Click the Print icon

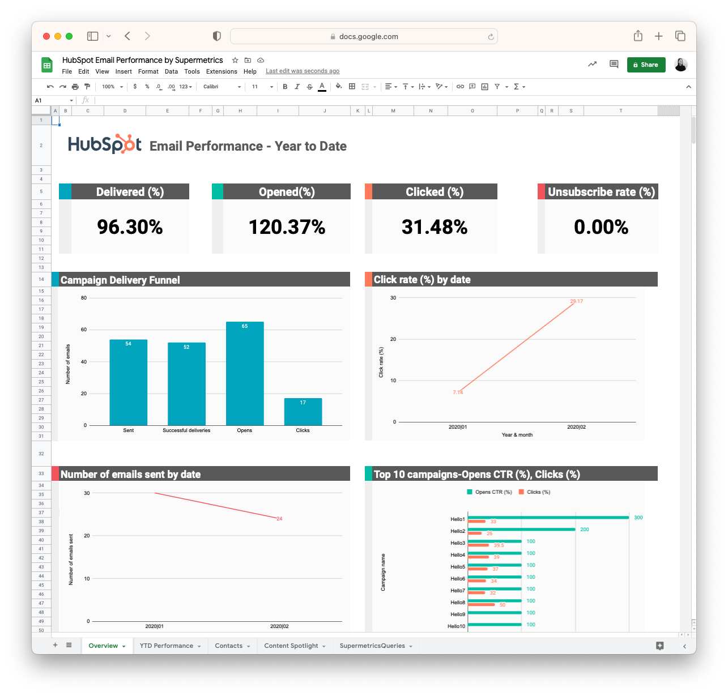pyautogui.click(x=75, y=87)
